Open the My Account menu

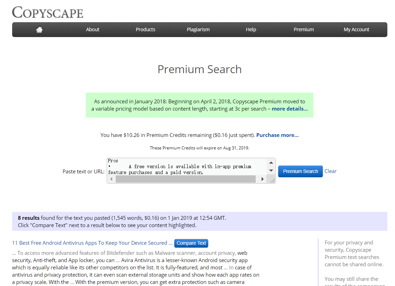point(356,29)
